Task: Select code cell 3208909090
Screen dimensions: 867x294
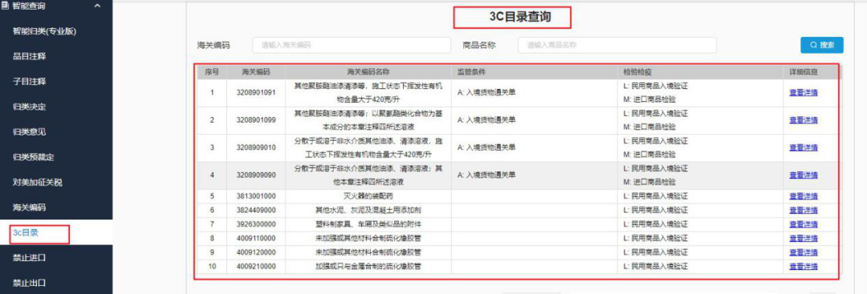Action: (x=256, y=175)
